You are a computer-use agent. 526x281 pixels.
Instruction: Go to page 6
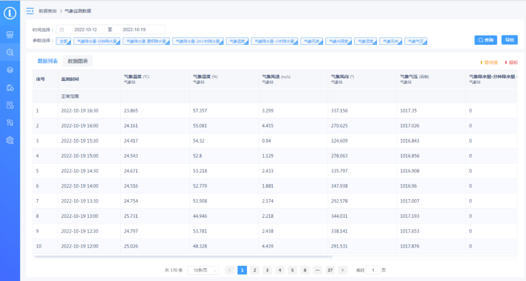point(305,270)
